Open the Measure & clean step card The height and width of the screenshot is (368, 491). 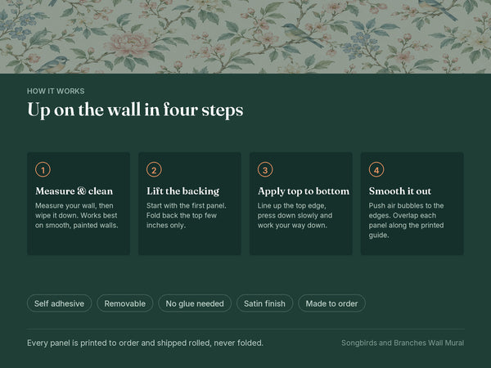pyautogui.click(x=79, y=204)
